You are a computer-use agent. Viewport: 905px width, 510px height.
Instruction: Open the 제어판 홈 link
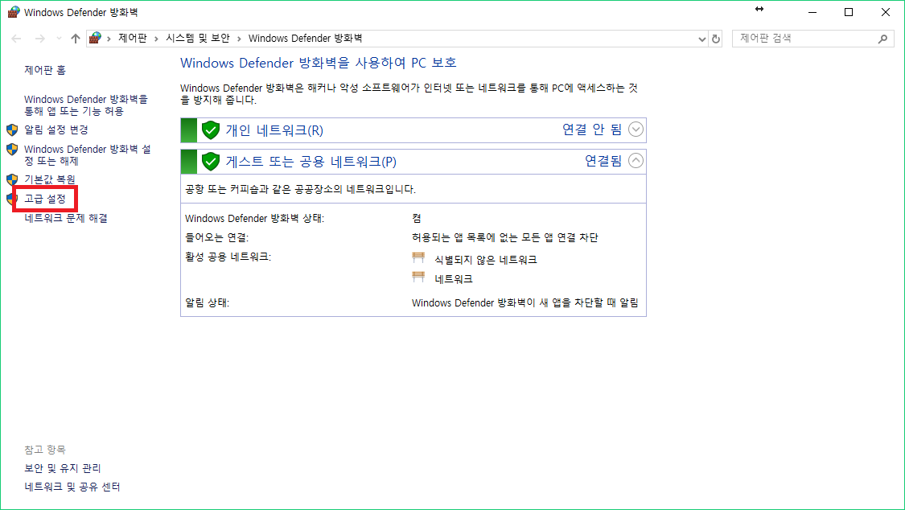[45, 71]
